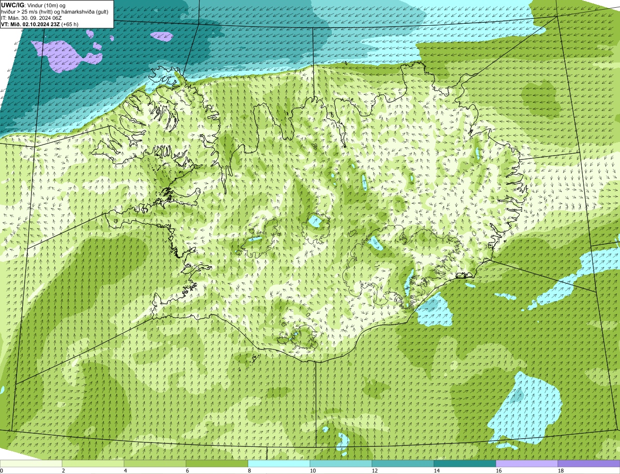The width and height of the screenshot is (620, 474).
Task: Click the 14–16 m/s dark teal legend swatch
Action: pyautogui.click(x=465, y=463)
